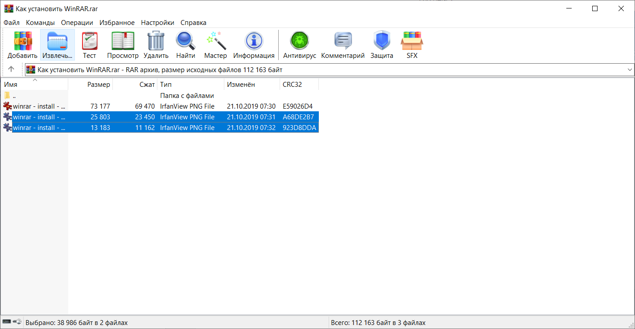Click the key password icon in status bar
Screen dimensions: 635x329
[x=17, y=322]
